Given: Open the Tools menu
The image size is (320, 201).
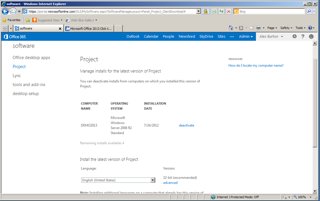Looking at the screenshot, I should point(300,28).
